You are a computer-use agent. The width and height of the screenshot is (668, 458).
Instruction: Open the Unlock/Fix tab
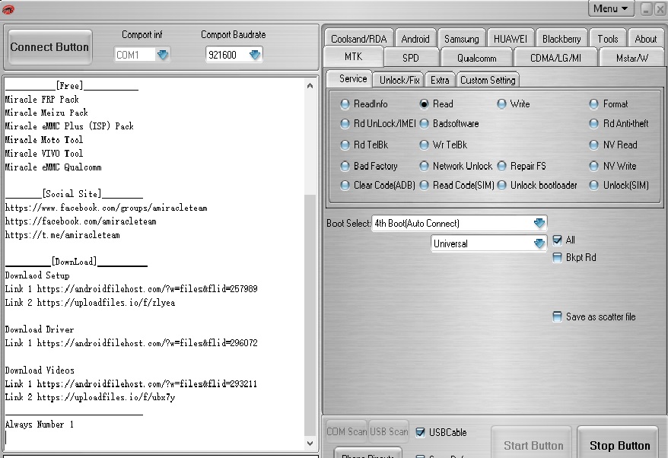coord(399,80)
